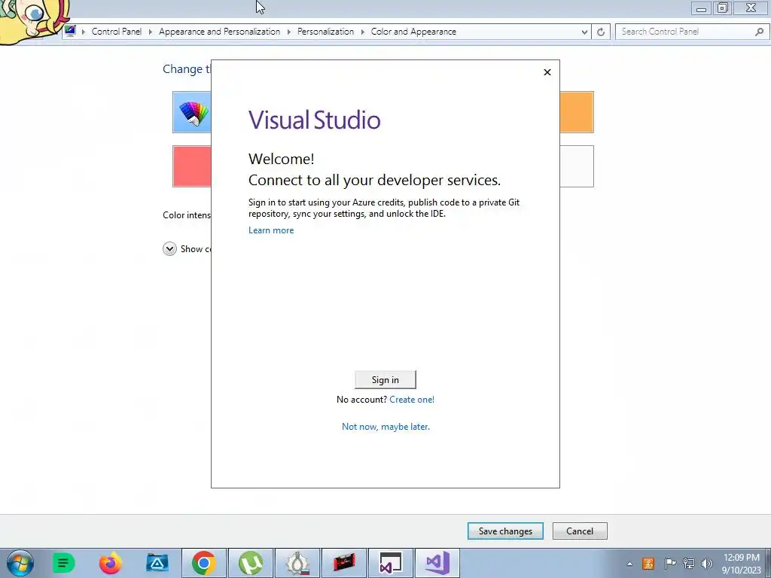Open the orange tray notification icon
771x578 pixels.
pyautogui.click(x=648, y=564)
